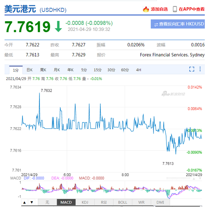Image resolution: width=213 pixels, height=207 pixels.
Task: Switch to the 周K chart tab
Action: 43,70
